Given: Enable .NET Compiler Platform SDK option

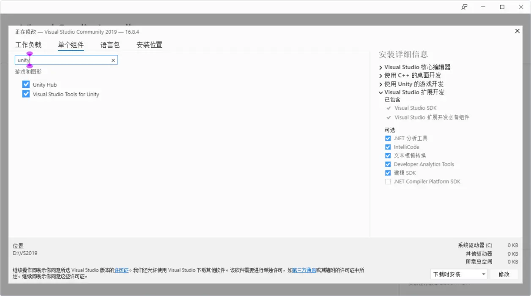Looking at the screenshot, I should (x=388, y=182).
